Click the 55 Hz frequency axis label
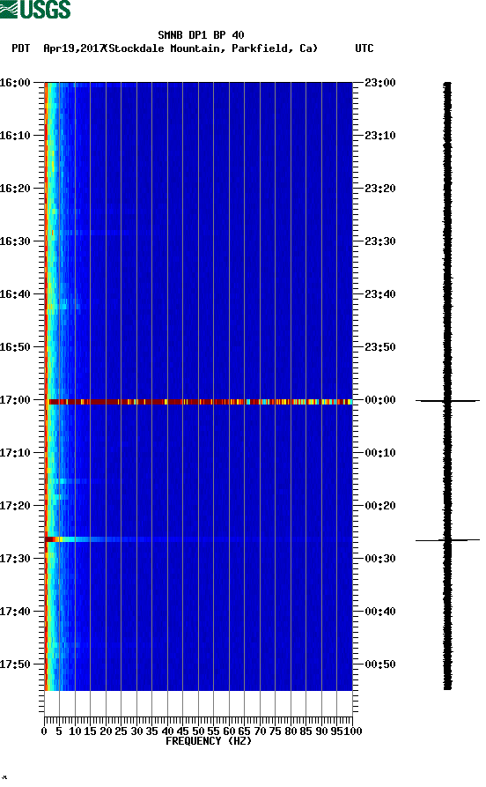 point(214,731)
